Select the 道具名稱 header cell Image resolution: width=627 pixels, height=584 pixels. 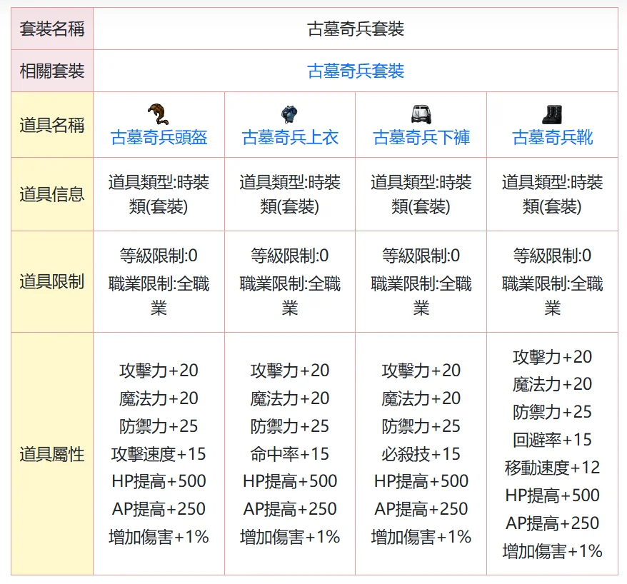(x=52, y=125)
